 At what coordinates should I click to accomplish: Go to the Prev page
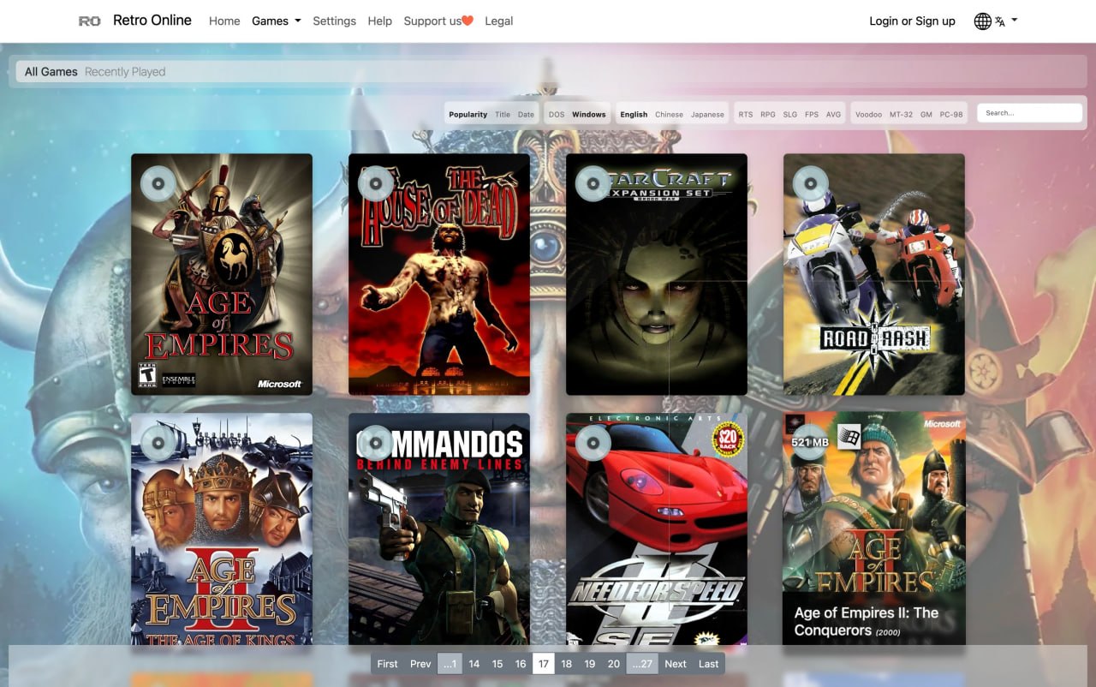420,664
